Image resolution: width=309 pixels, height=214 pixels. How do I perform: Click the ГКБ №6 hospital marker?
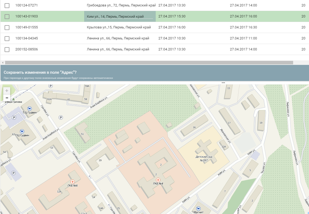pos(72,182)
